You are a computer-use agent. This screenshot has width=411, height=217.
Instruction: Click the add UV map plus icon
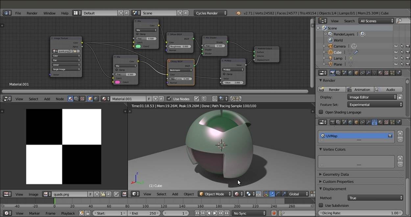400,133
